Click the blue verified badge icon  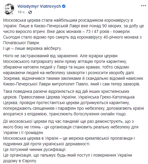[x=64, y=7]
